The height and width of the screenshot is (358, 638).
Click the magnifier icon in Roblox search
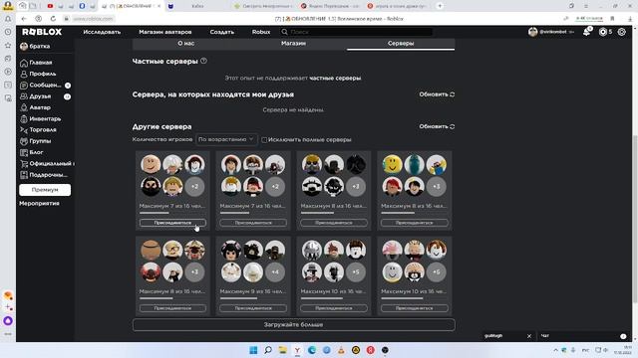pos(284,32)
